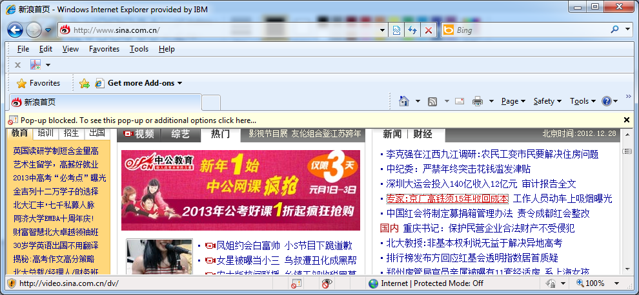
Task: Open search provider dropdown arrow
Action: pos(626,29)
